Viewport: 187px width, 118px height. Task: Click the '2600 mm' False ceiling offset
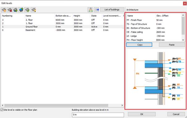pos(161,32)
